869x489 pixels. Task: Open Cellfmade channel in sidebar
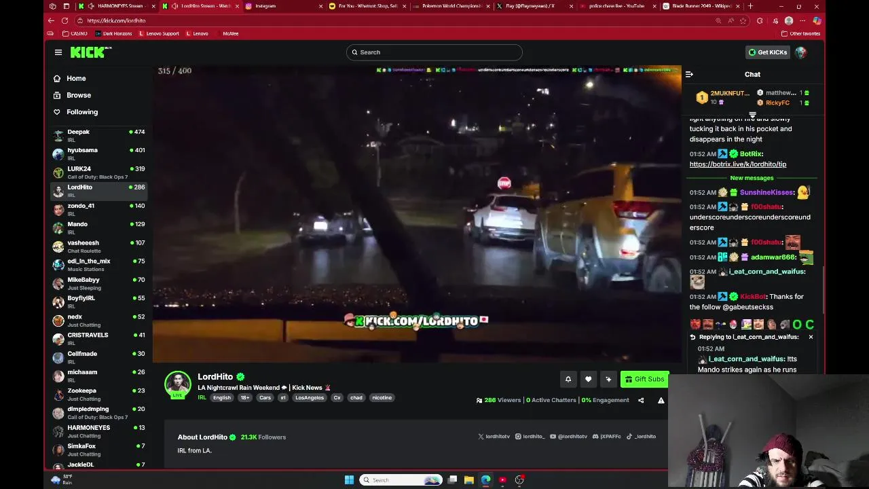99,357
